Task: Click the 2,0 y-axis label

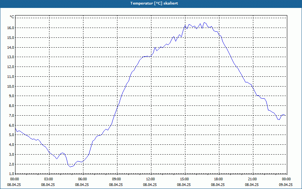Action: pyautogui.click(x=12, y=164)
